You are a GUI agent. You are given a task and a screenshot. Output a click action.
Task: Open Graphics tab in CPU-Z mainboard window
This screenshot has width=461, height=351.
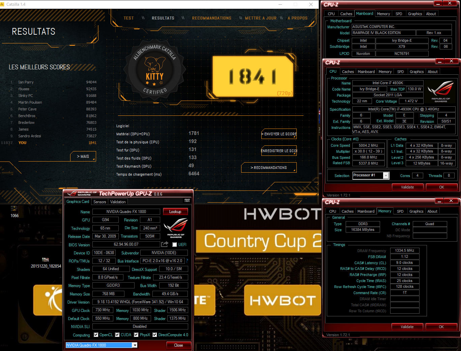[x=415, y=14]
